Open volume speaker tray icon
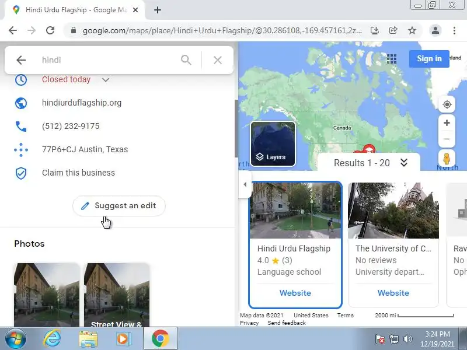Image resolution: width=467 pixels, height=350 pixels. point(407,339)
